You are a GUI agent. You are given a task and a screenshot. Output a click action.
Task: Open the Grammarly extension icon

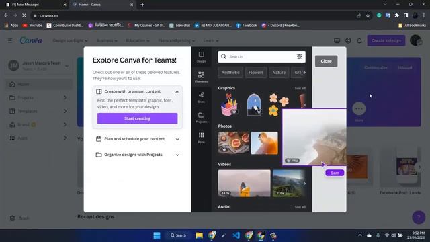tap(379, 15)
